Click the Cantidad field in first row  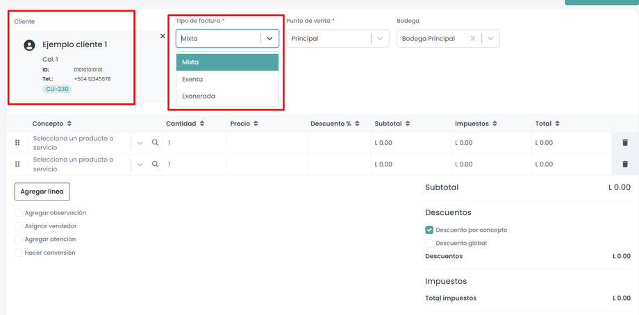coord(193,143)
